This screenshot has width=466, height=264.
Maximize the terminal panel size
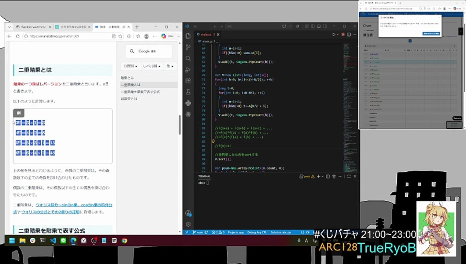(349, 176)
